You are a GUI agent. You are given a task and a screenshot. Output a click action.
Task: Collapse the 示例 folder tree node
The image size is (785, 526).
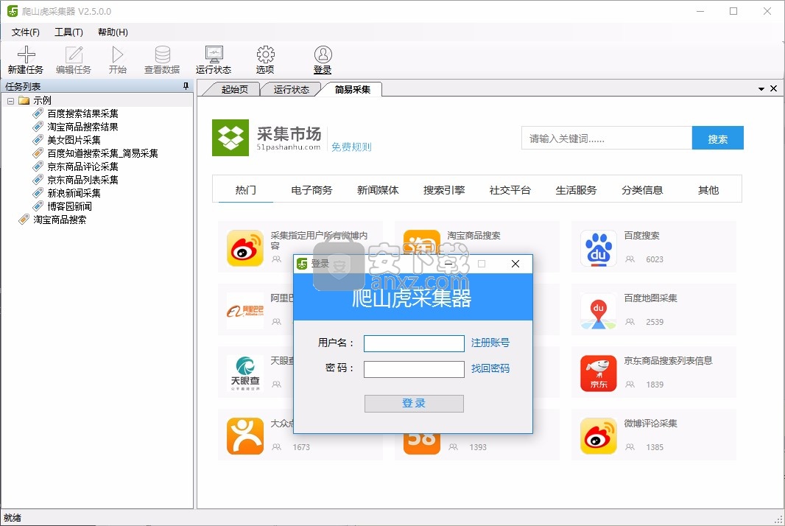[10, 101]
